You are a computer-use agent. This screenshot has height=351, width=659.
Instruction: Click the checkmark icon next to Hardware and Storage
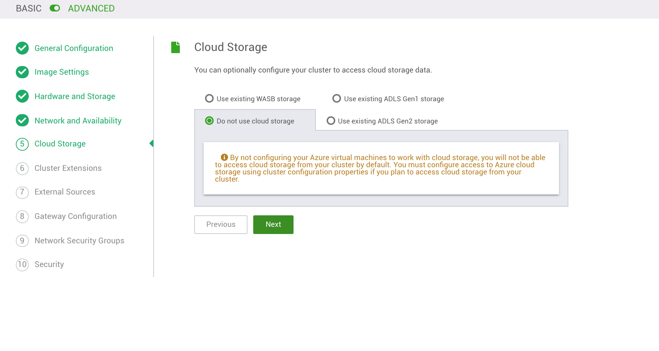[22, 96]
